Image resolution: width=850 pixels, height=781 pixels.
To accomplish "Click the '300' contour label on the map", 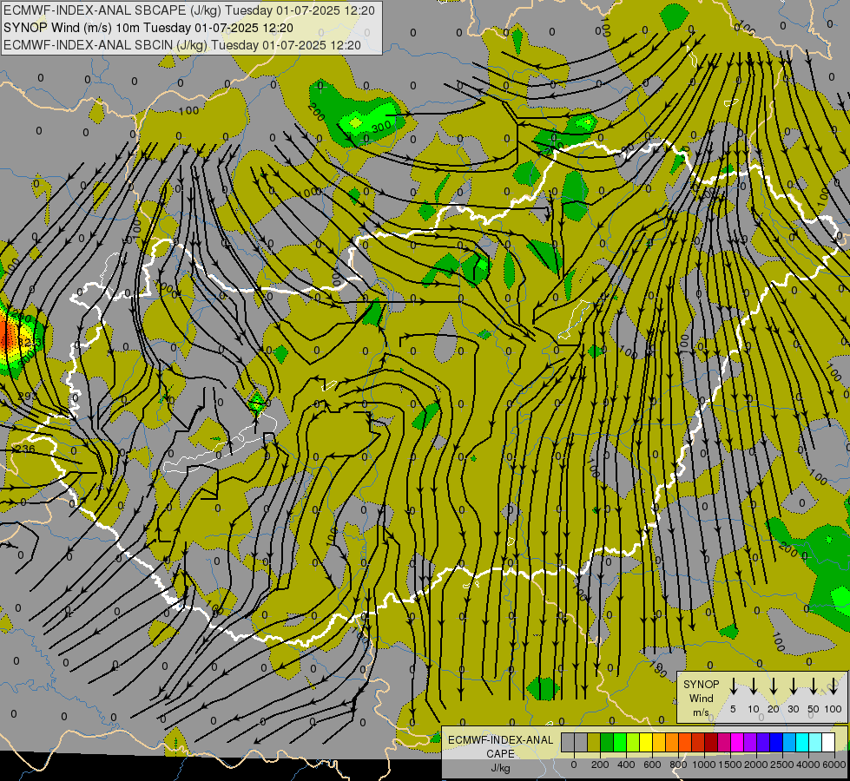I will (382, 128).
